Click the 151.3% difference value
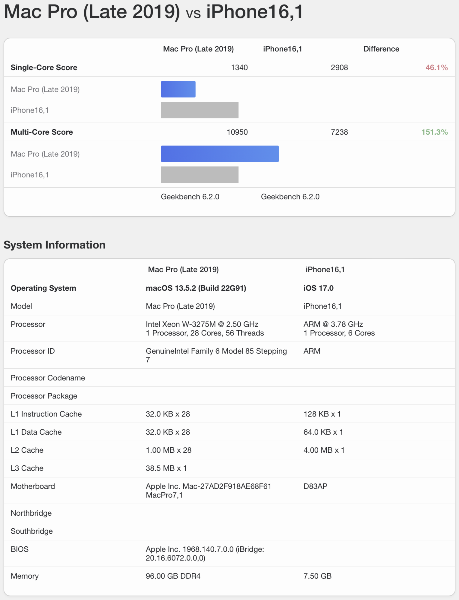 click(x=434, y=132)
